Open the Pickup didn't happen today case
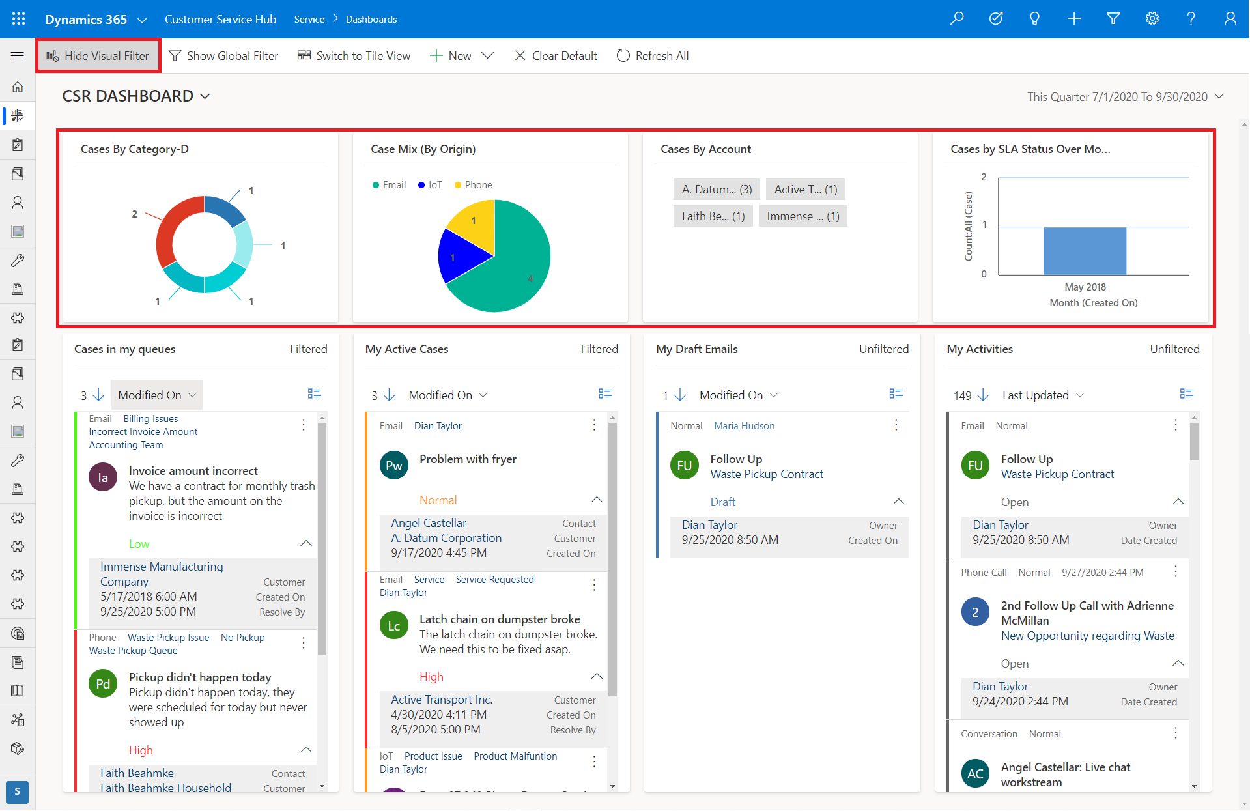This screenshot has width=1250, height=811. click(x=200, y=677)
